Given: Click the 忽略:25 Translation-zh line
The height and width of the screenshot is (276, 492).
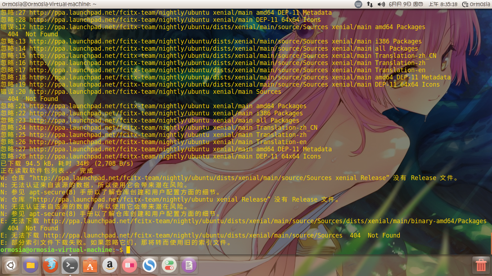Looking at the screenshot, I should pos(153,135).
